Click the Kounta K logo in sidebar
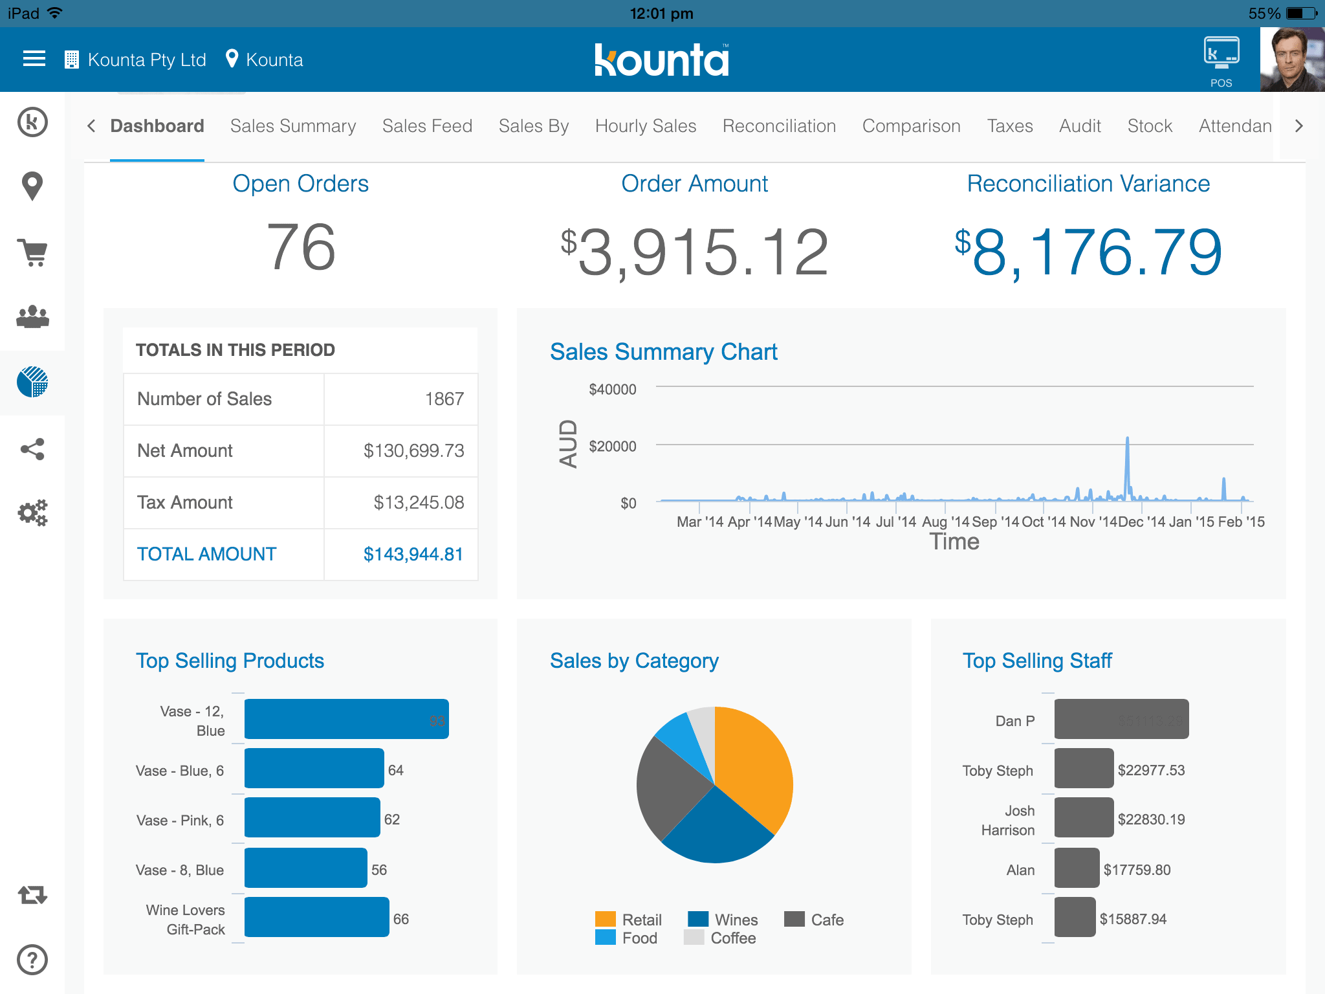Image resolution: width=1325 pixels, height=994 pixels. [x=32, y=122]
